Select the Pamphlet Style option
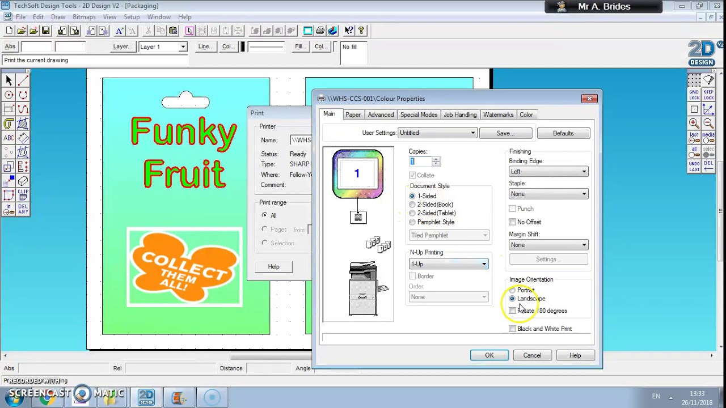This screenshot has height=408, width=726. (412, 222)
